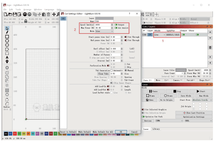Switch to the Move tab
Viewport: 216px width, 143px height.
point(158,80)
